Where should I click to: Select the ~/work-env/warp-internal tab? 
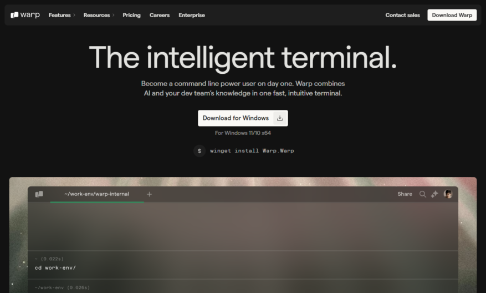(97, 194)
